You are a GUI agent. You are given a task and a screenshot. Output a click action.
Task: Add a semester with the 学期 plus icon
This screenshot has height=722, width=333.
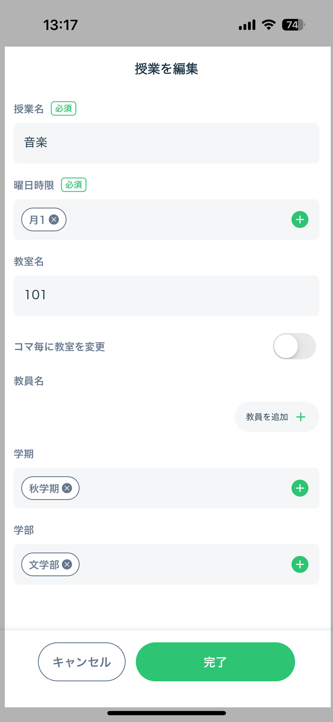(300, 488)
